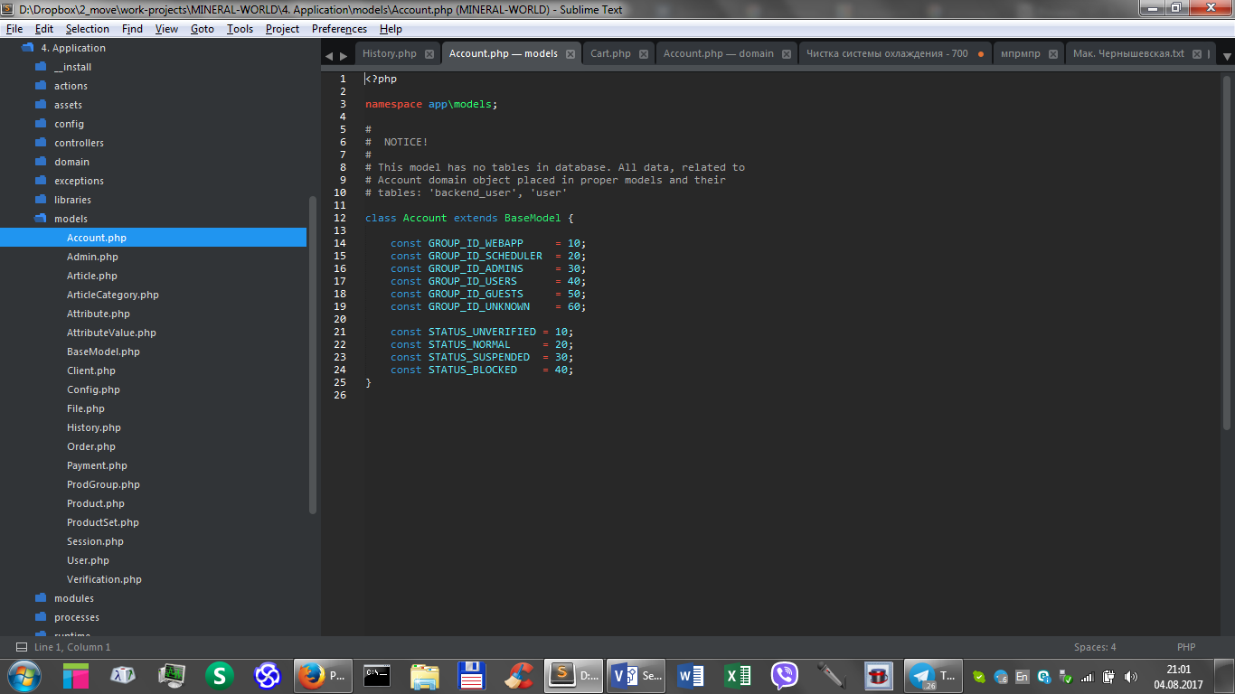The width and height of the screenshot is (1235, 694).
Task: Switch to Account.php — domain tab
Action: coord(719,53)
